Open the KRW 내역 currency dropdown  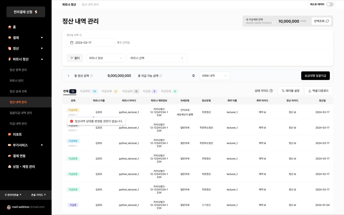coord(214,76)
